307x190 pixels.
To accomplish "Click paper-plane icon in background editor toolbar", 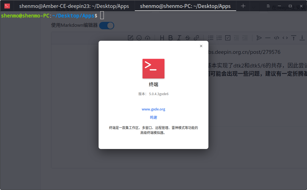I will pos(259,38).
